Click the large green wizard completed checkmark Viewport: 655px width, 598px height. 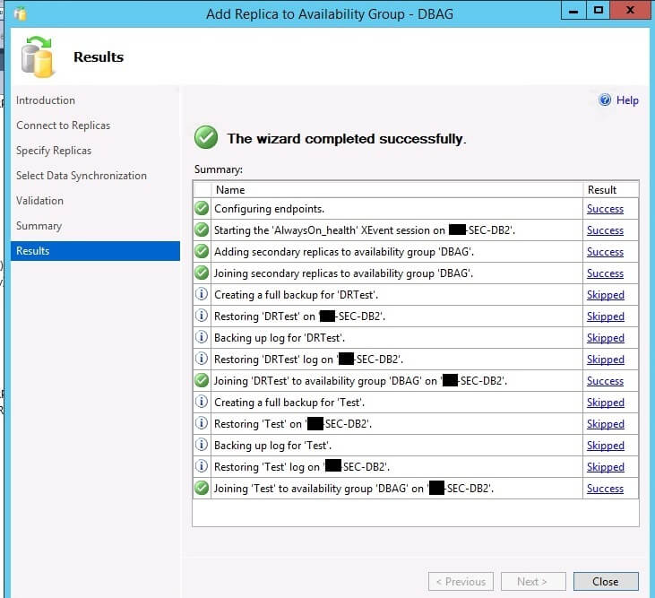pyautogui.click(x=206, y=138)
